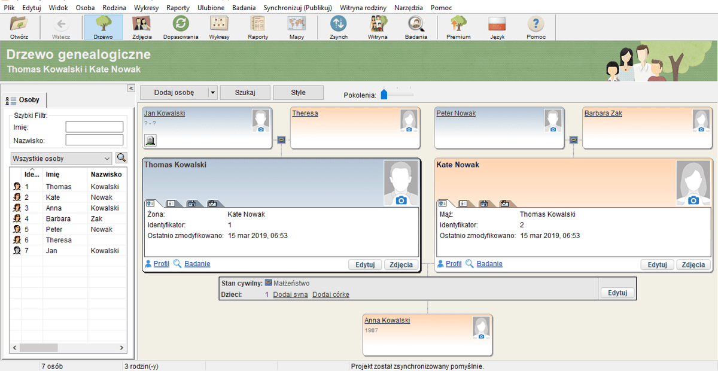Click the gravestone icon on Jan Kowalski card
Viewport: 718px width, 371px height.
pyautogui.click(x=151, y=140)
